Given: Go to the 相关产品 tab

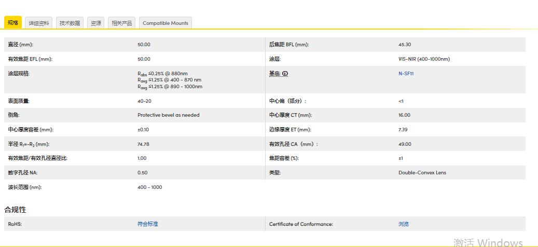Looking at the screenshot, I should (x=122, y=23).
